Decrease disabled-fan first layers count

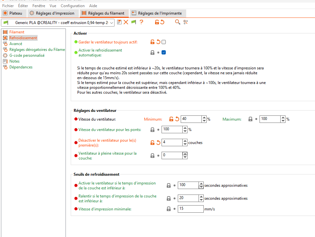coord(185,144)
